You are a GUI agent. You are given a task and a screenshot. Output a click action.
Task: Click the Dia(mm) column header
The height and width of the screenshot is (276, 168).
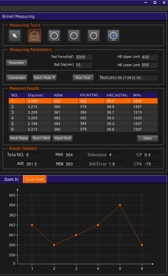(x=39, y=95)
